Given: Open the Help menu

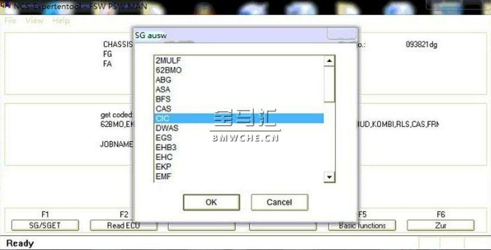Looking at the screenshot, I should point(61,21).
